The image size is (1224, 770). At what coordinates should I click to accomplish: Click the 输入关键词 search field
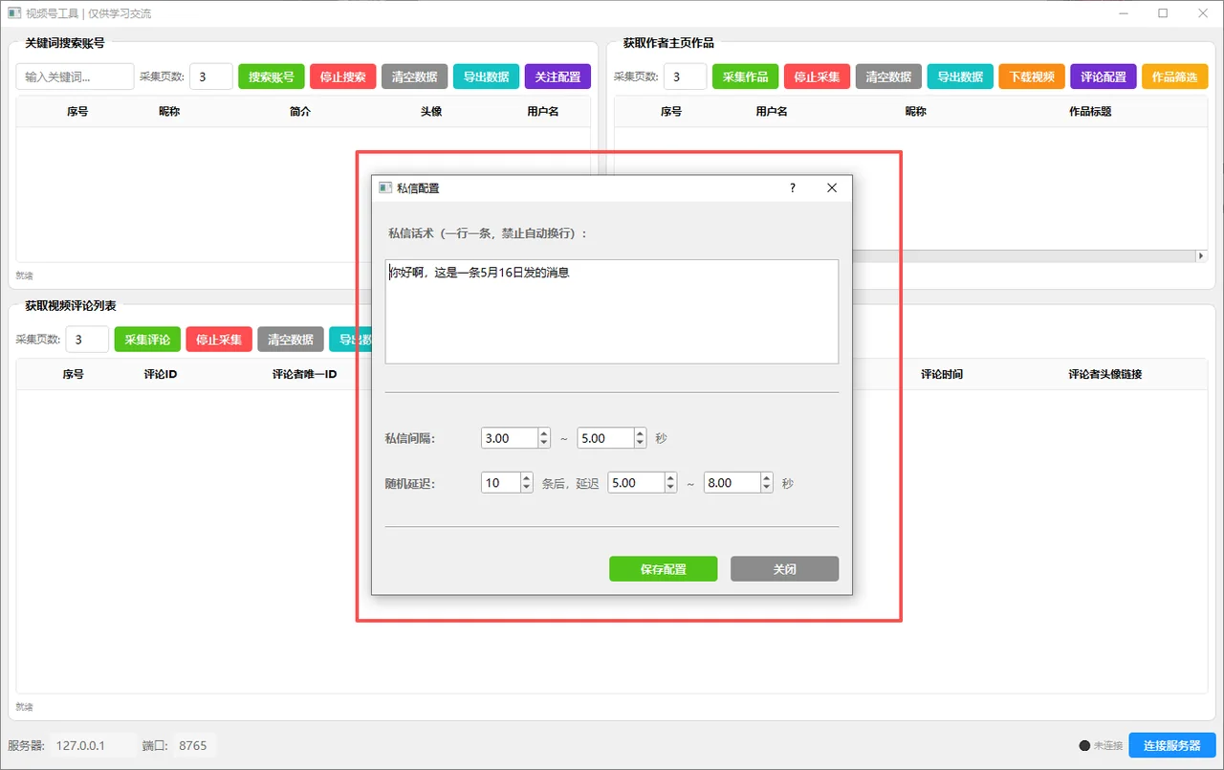point(75,77)
